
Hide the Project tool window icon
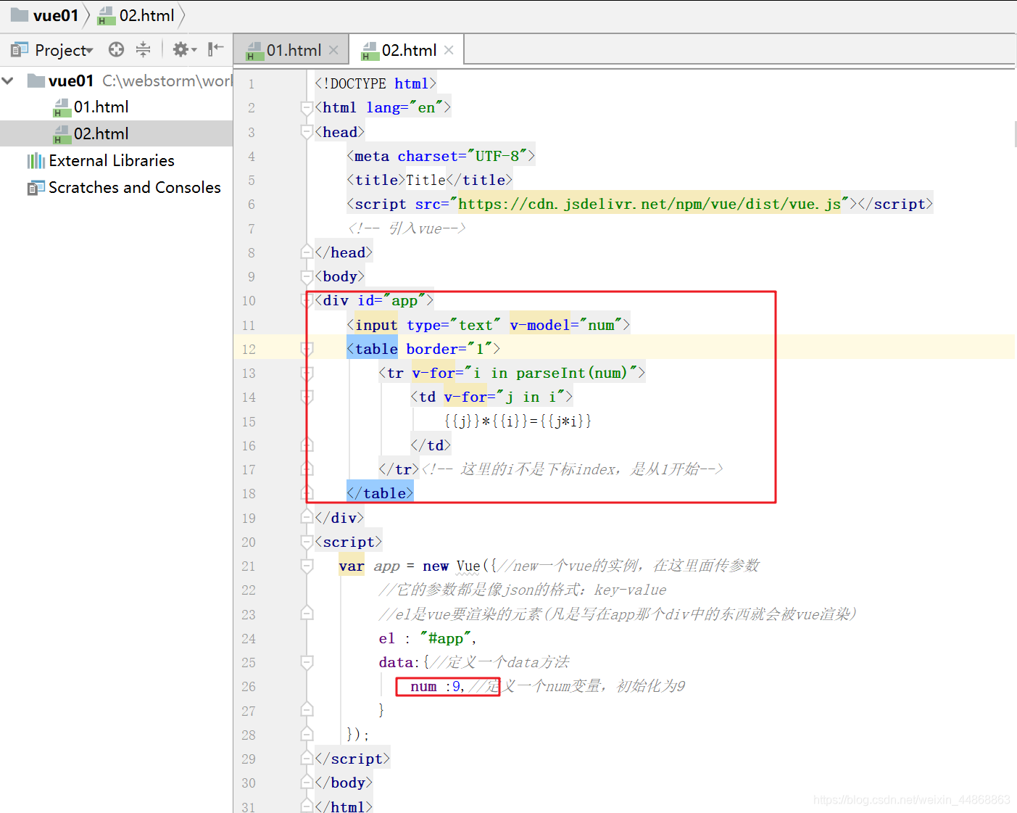tap(216, 49)
